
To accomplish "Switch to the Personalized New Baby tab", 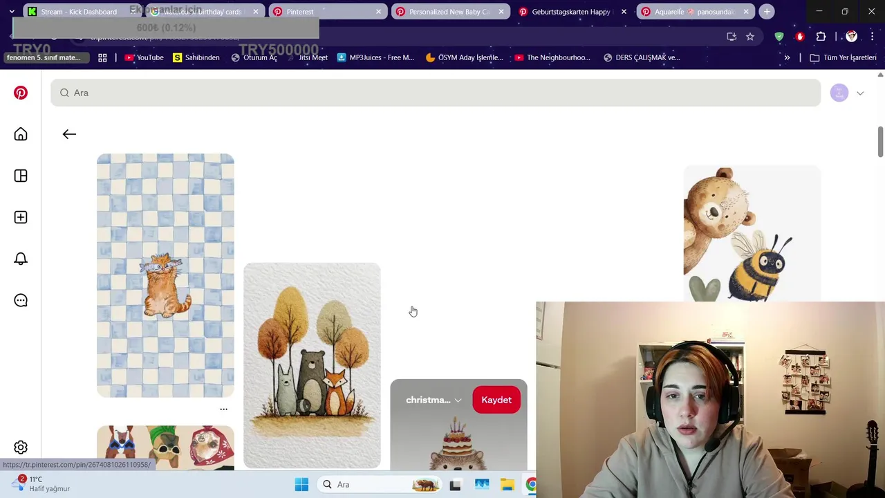I will [449, 12].
